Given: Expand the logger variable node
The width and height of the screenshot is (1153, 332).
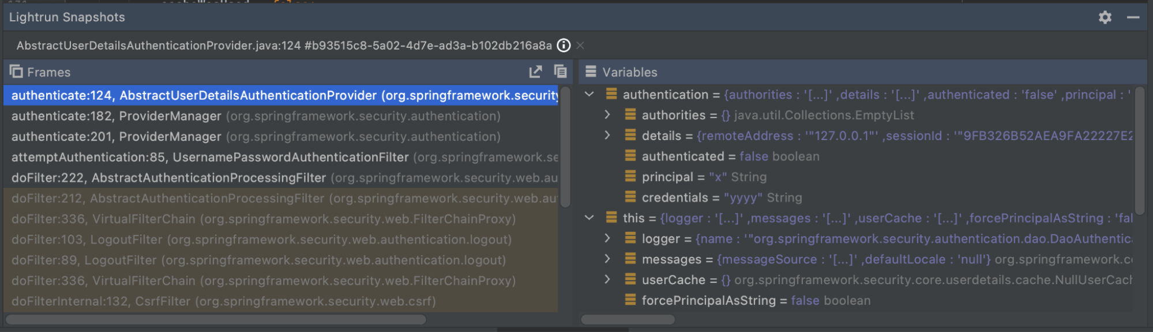Looking at the screenshot, I should 607,238.
